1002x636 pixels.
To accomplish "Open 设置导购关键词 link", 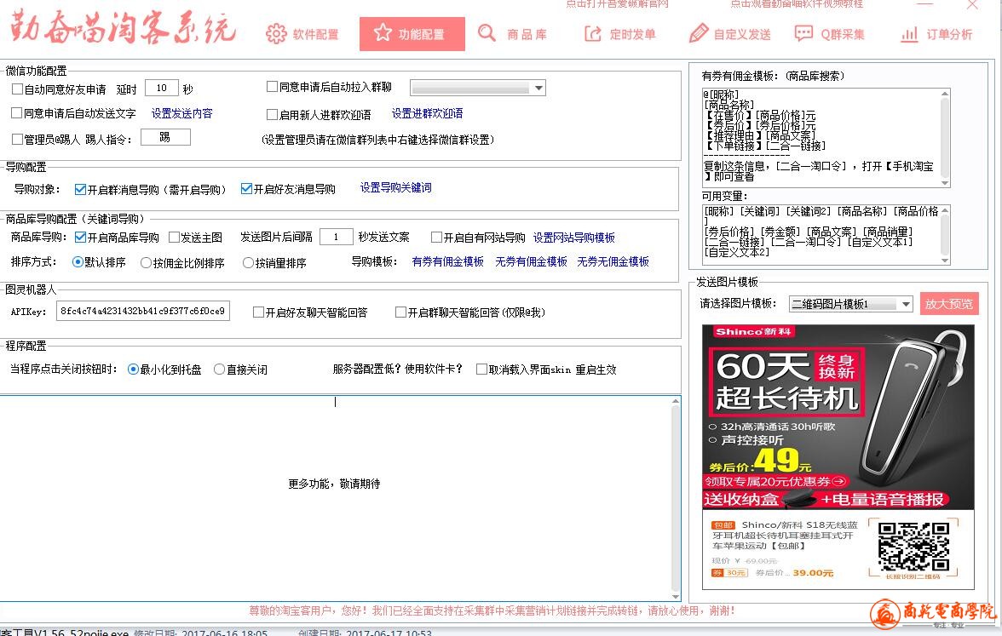I will [x=395, y=188].
